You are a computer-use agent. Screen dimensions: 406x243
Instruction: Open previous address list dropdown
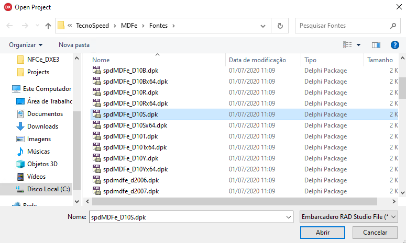pos(263,26)
